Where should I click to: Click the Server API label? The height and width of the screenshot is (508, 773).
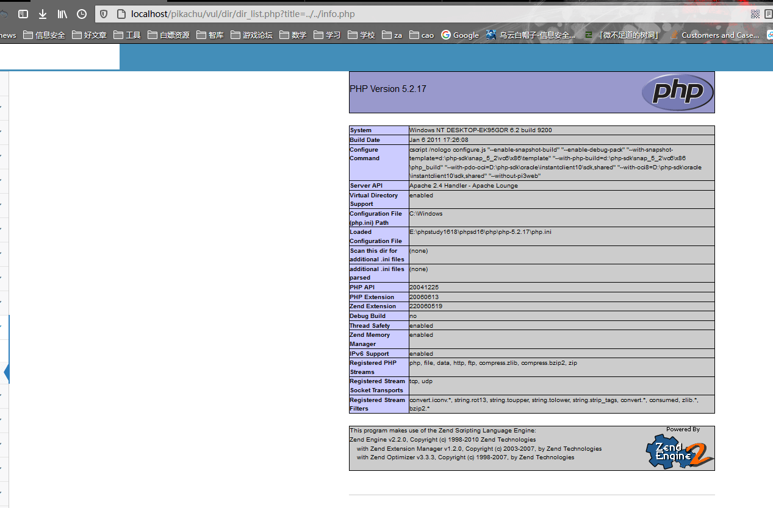[x=365, y=186]
